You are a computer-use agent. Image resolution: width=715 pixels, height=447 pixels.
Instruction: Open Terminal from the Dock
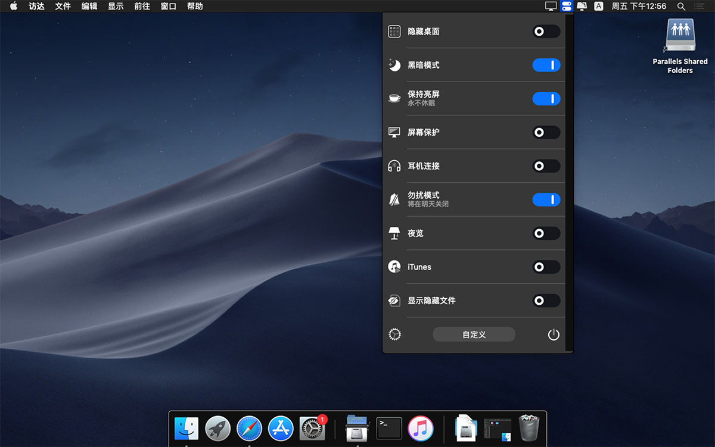click(x=389, y=428)
